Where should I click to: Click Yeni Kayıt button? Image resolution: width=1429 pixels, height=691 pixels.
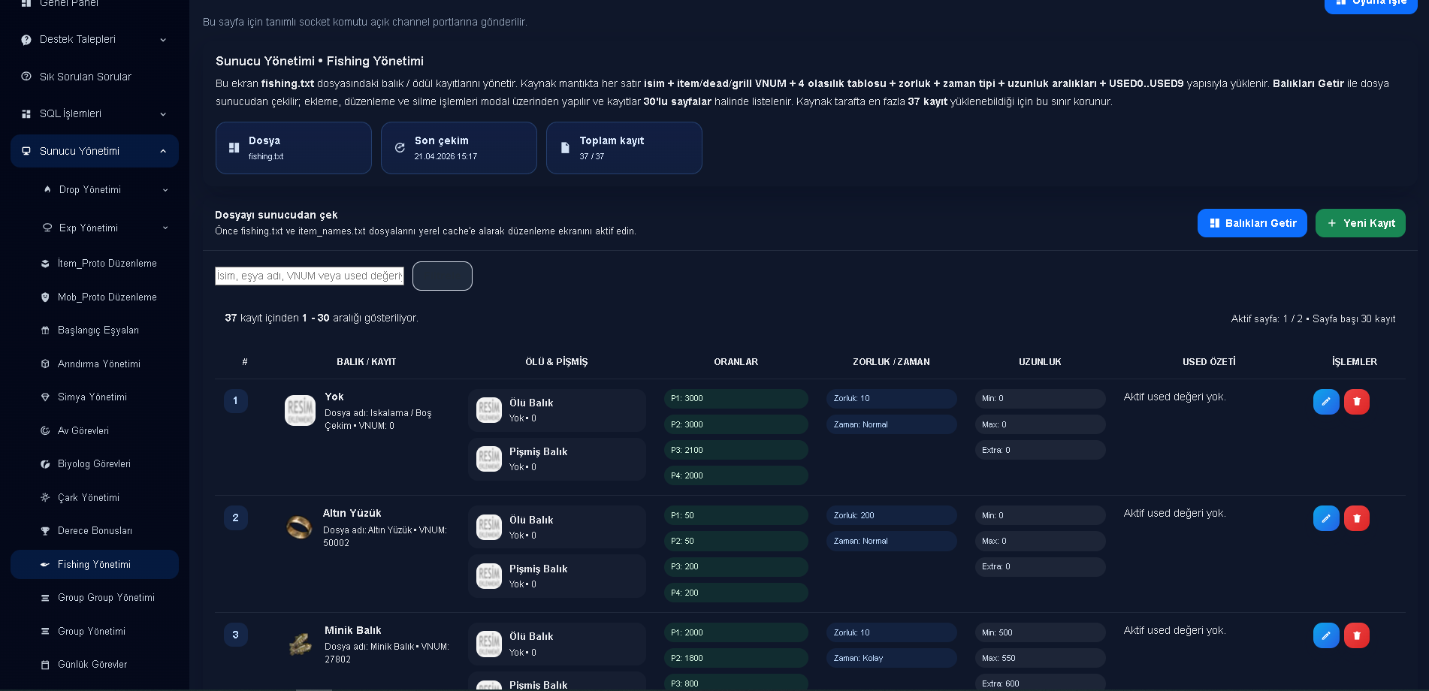1360,223
